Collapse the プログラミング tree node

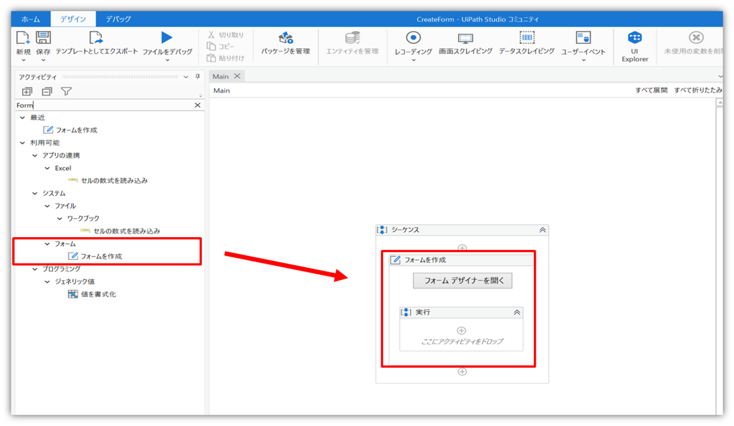click(x=35, y=269)
